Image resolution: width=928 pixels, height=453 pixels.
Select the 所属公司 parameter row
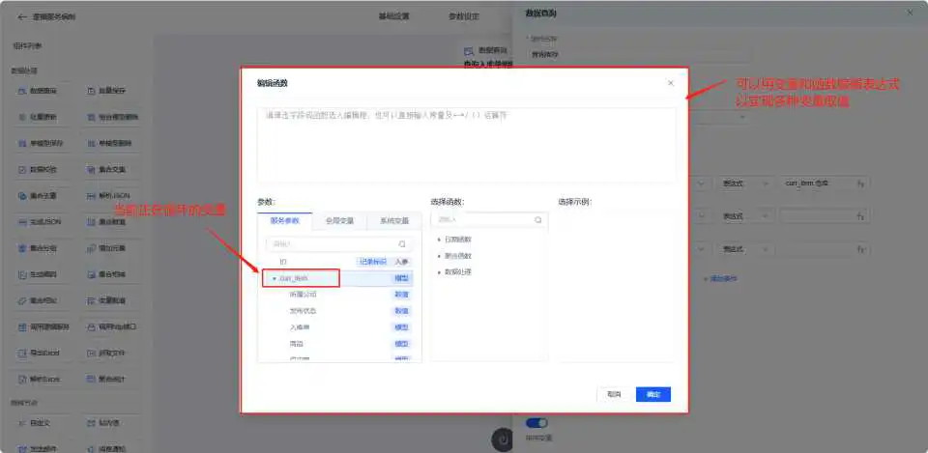click(x=339, y=294)
